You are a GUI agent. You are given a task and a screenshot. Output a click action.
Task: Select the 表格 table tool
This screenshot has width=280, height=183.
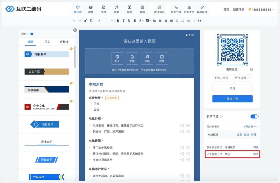[x=142, y=9]
